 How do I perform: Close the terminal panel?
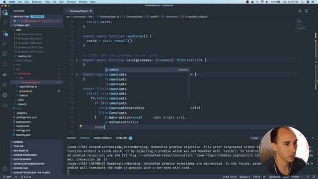pyautogui.click(x=313, y=138)
